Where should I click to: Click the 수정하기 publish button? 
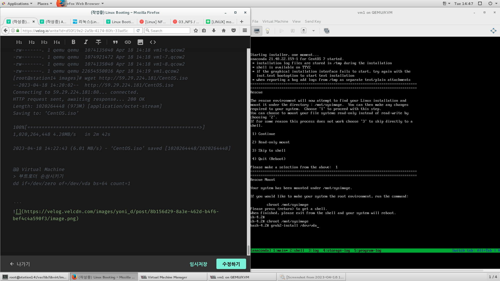coord(231,264)
